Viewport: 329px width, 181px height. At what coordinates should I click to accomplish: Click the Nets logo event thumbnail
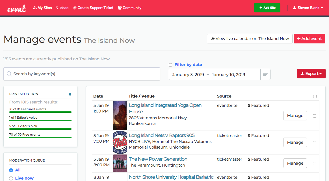[120, 142]
